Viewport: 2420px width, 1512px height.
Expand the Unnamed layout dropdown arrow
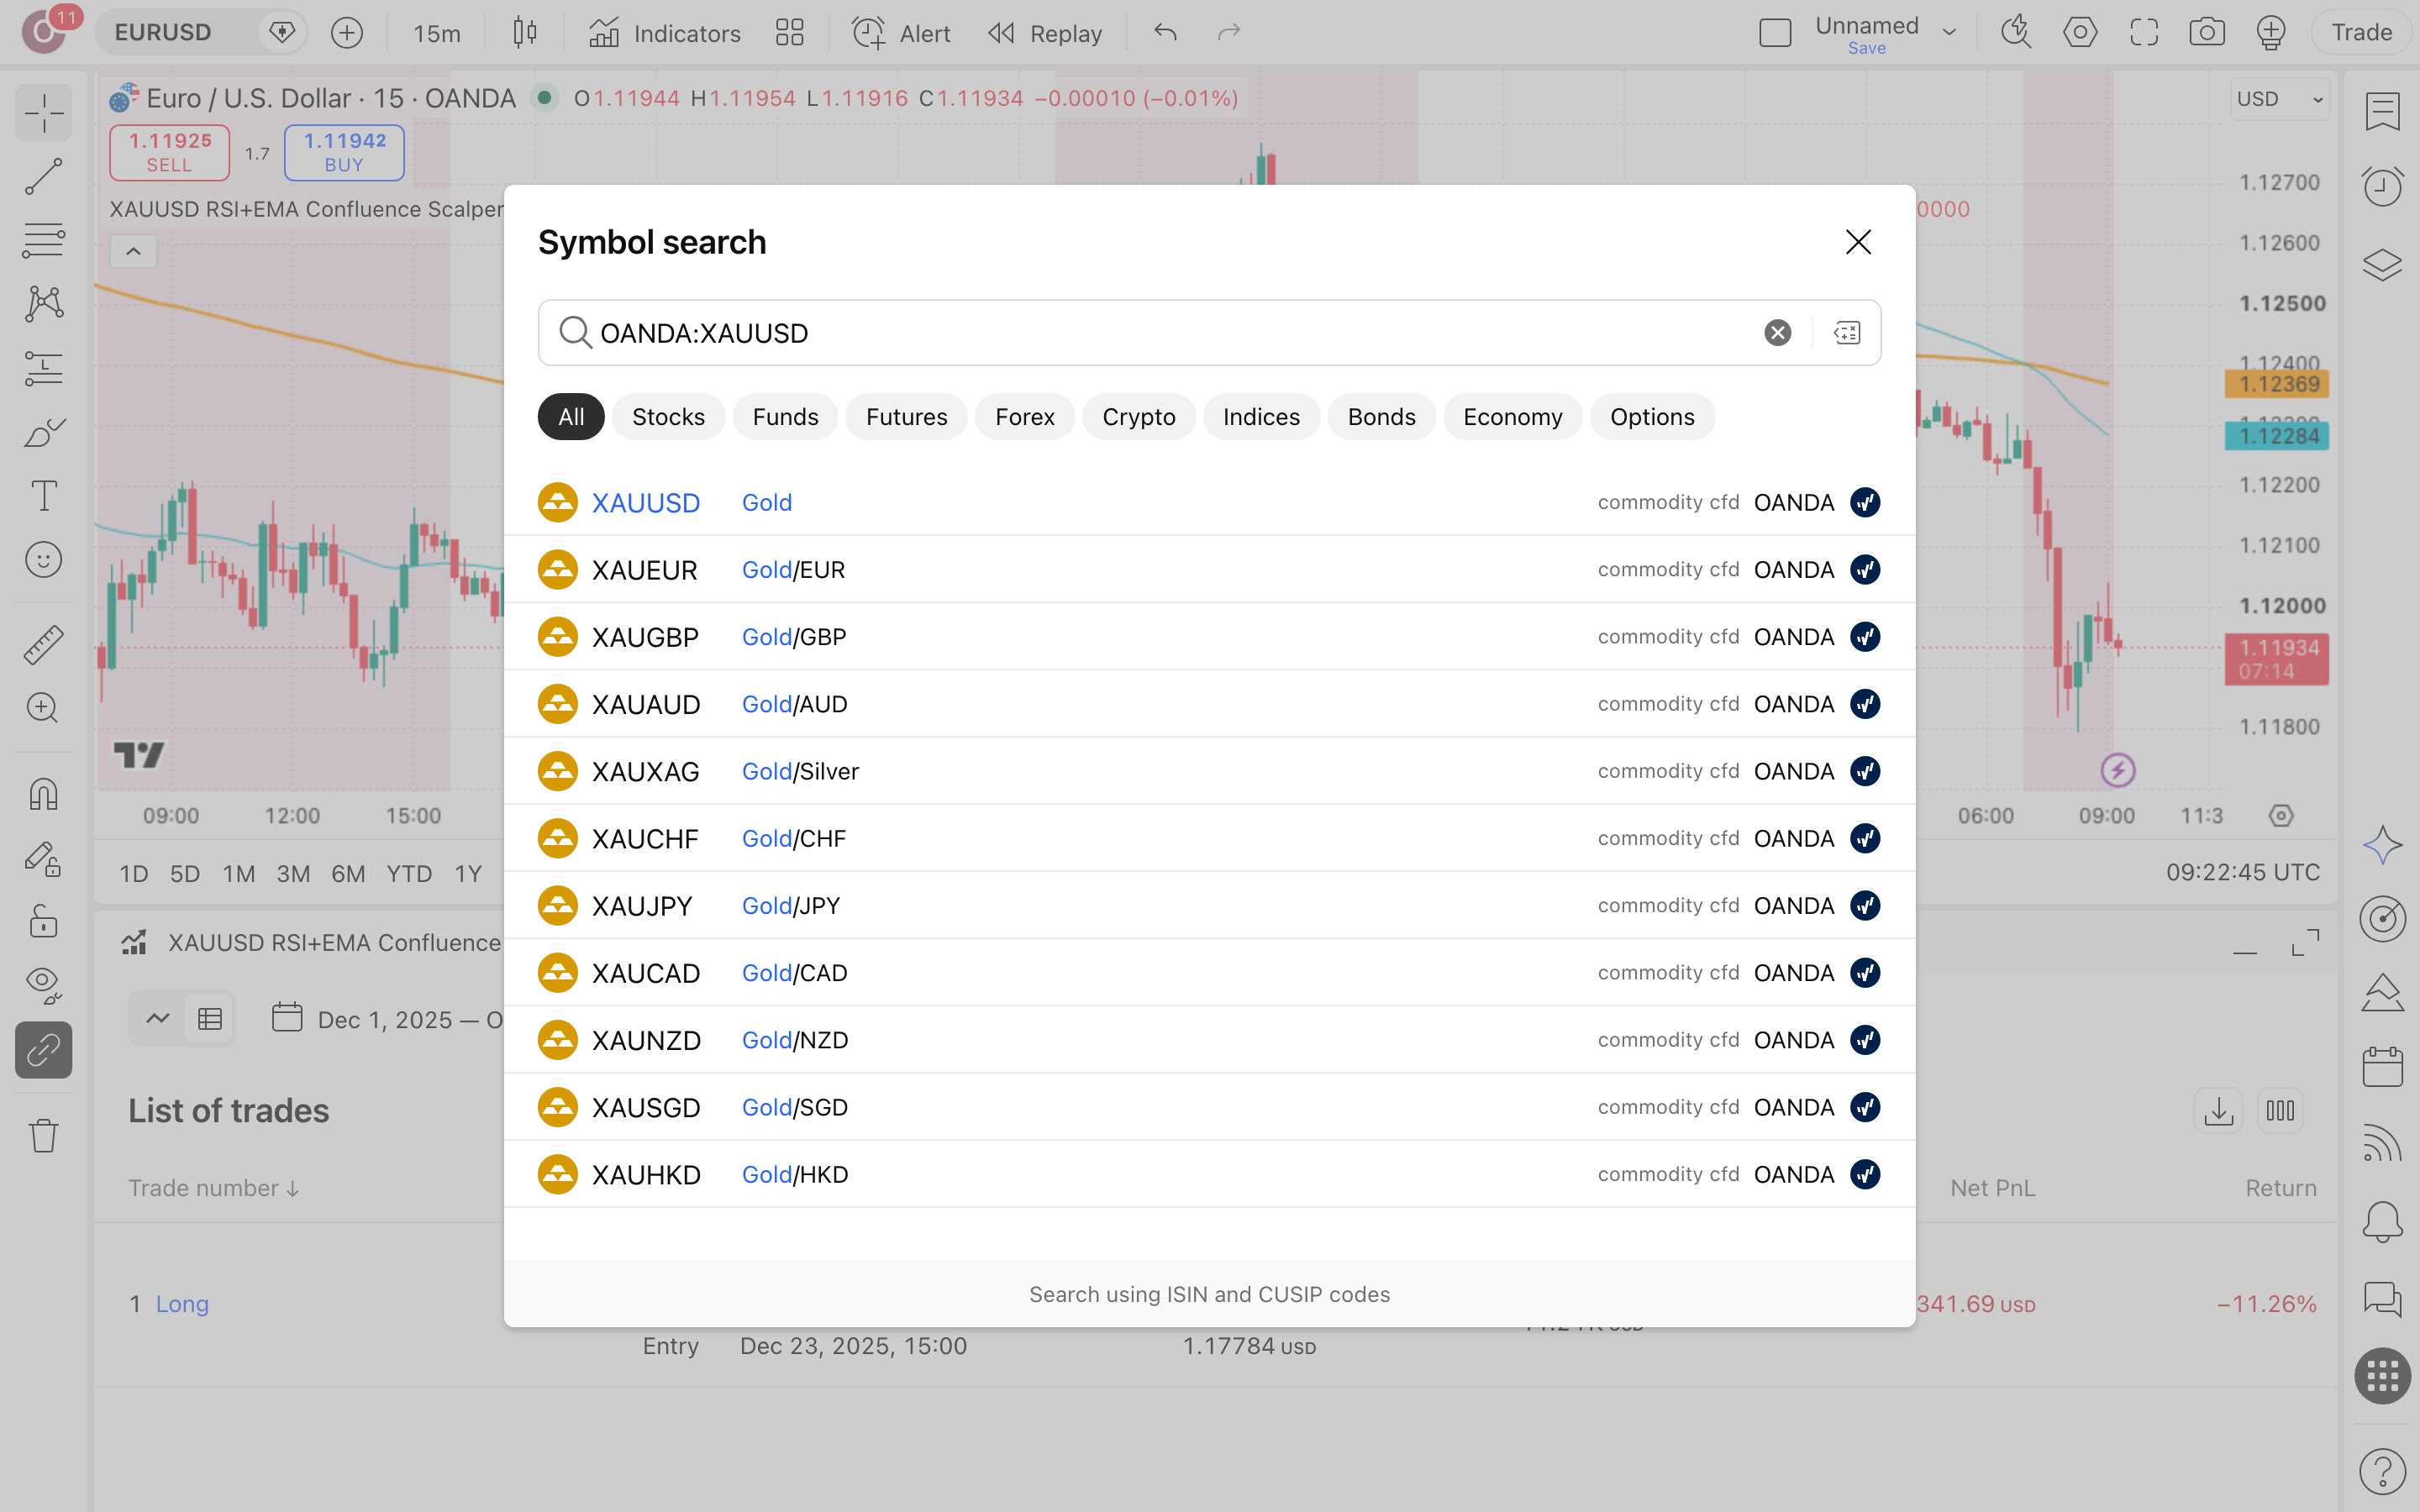click(1949, 33)
